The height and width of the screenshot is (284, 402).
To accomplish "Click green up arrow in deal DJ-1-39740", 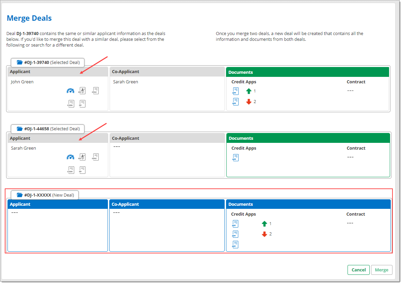I will point(248,91).
